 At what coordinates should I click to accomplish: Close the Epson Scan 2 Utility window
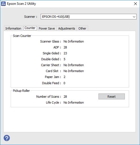pyautogui.click(x=136, y=4)
